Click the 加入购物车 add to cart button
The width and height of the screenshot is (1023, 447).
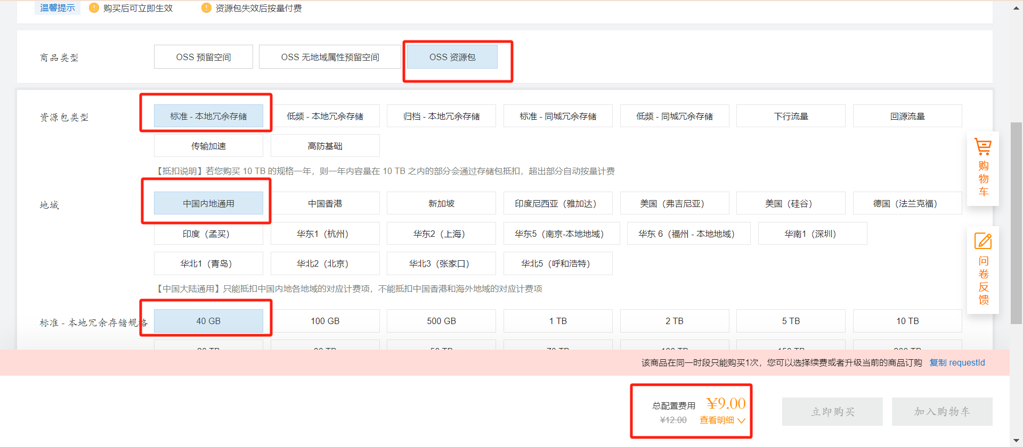pyautogui.click(x=942, y=411)
